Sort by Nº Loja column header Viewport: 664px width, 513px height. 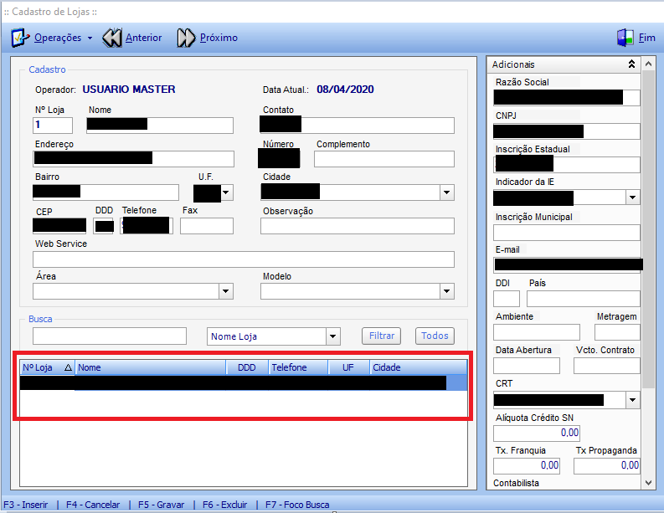point(48,367)
